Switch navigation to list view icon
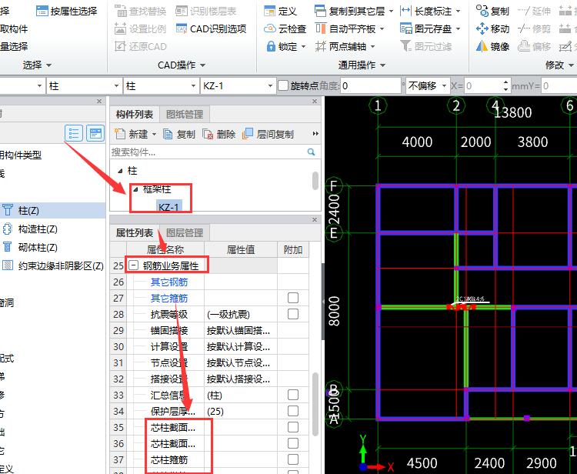Image resolution: width=577 pixels, height=474 pixels. 74,133
